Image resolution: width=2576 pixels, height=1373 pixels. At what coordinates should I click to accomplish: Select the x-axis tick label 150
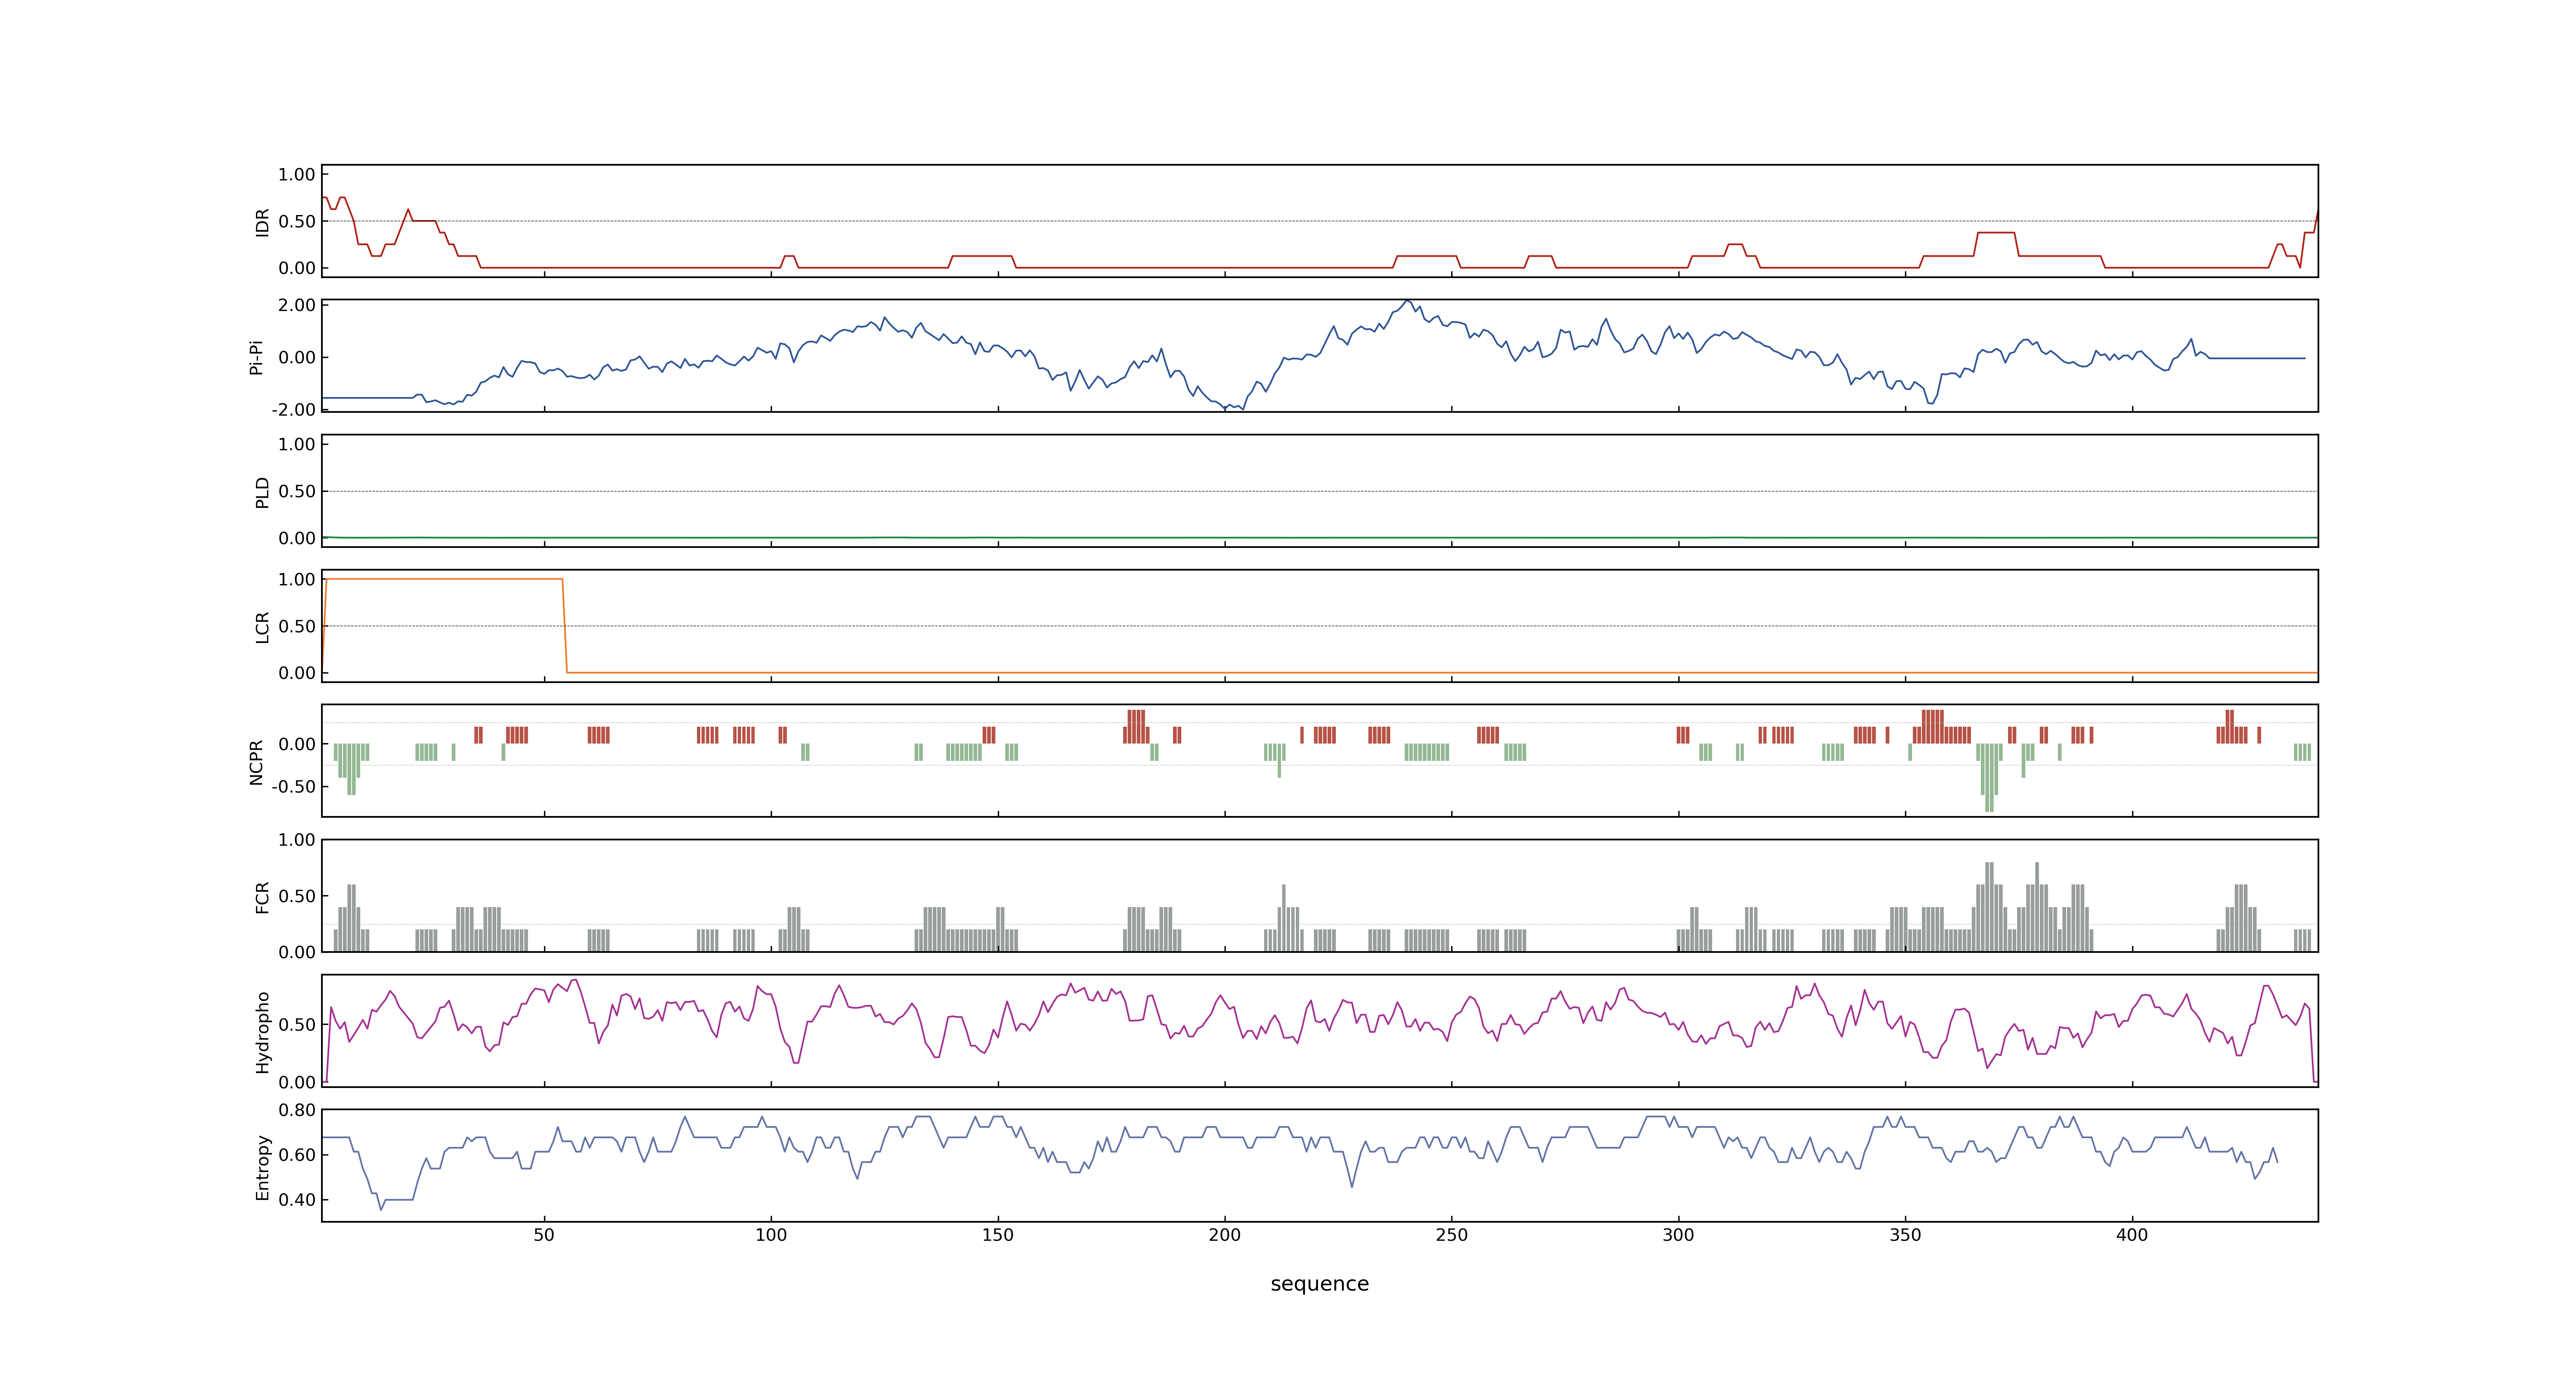[998, 1235]
